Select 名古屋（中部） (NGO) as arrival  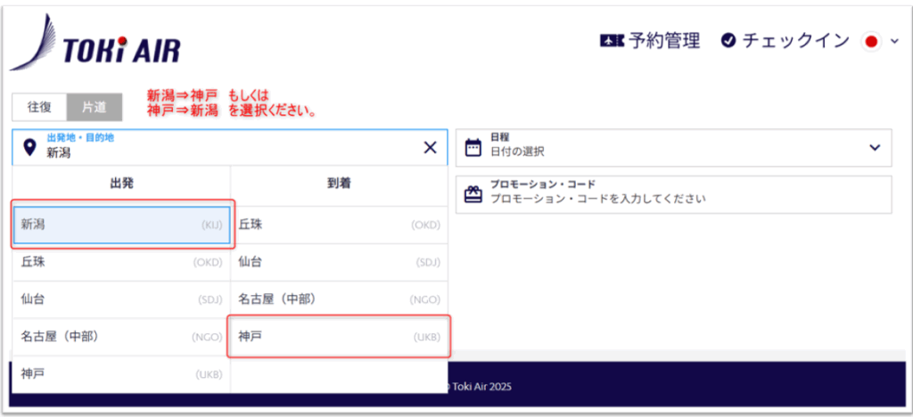[339, 299]
